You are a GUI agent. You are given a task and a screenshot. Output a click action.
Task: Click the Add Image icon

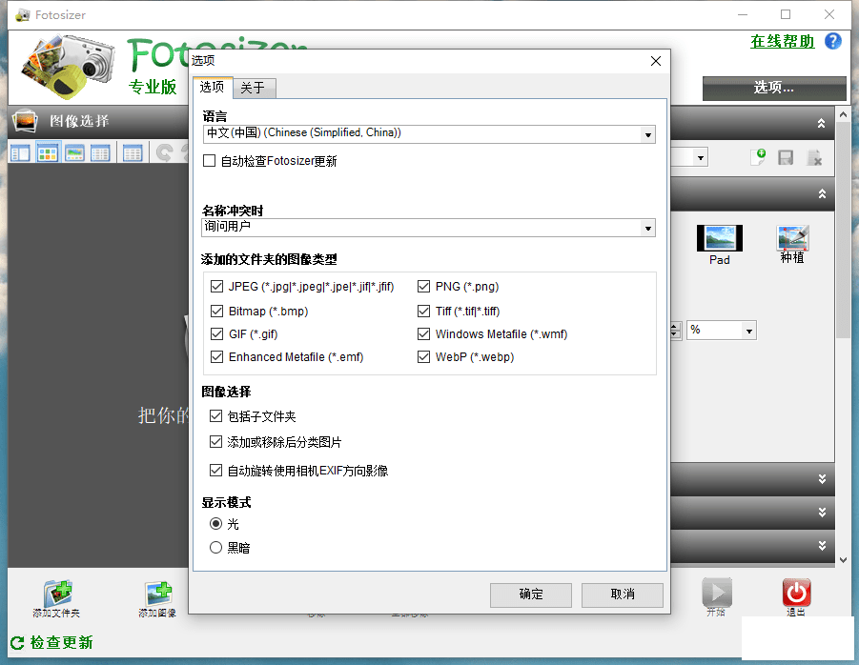[158, 594]
